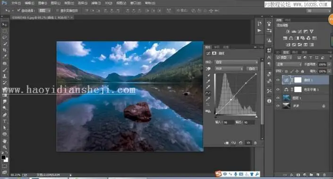The image size is (333, 179).
Task: Select the Move tool in the toolbar
Action: tap(4, 25)
